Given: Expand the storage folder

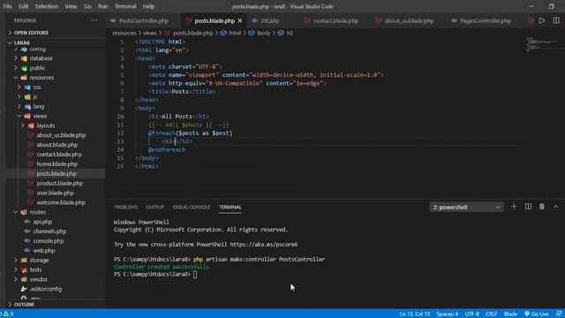Looking at the screenshot, I should [x=39, y=260].
